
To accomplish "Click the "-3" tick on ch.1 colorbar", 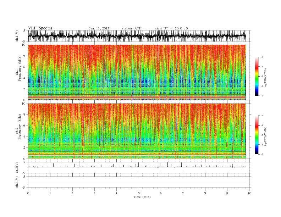I will tap(261, 57).
